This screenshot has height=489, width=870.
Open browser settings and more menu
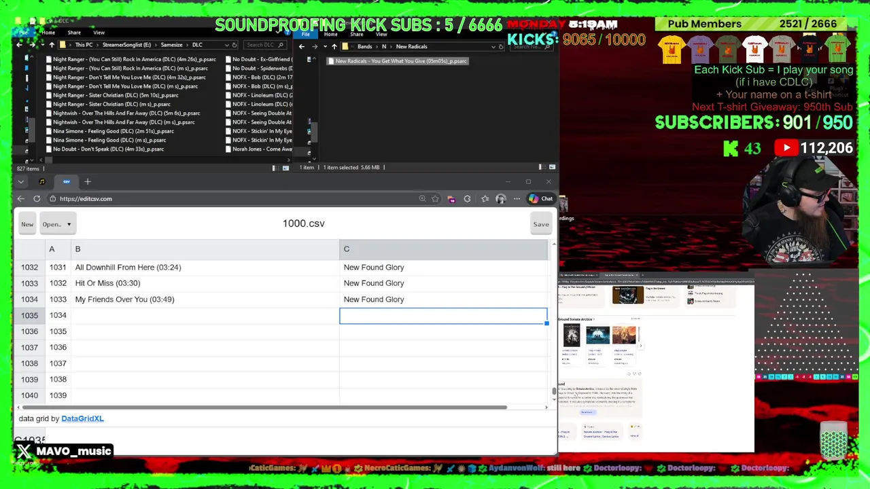[517, 199]
